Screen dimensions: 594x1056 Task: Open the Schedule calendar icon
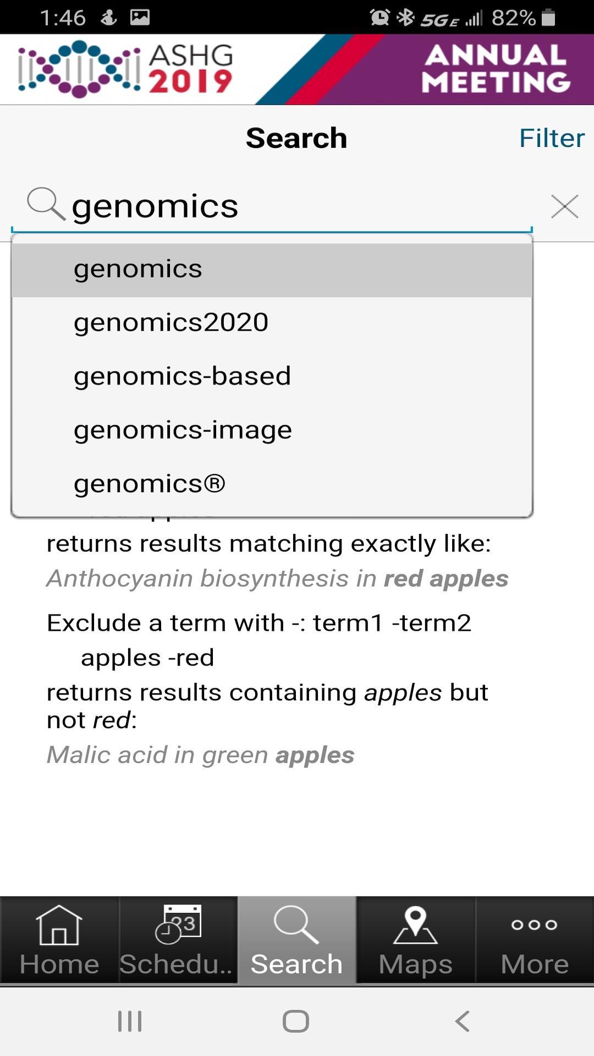[178, 924]
